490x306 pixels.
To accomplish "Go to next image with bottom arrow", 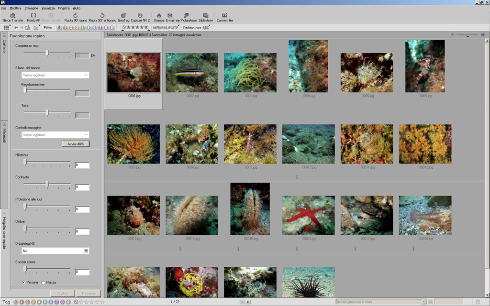I will pos(248,302).
